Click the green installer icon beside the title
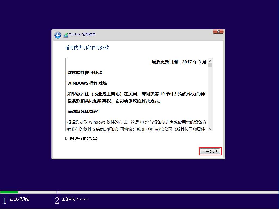Viewport: 279px width, 209px height. [66, 35]
